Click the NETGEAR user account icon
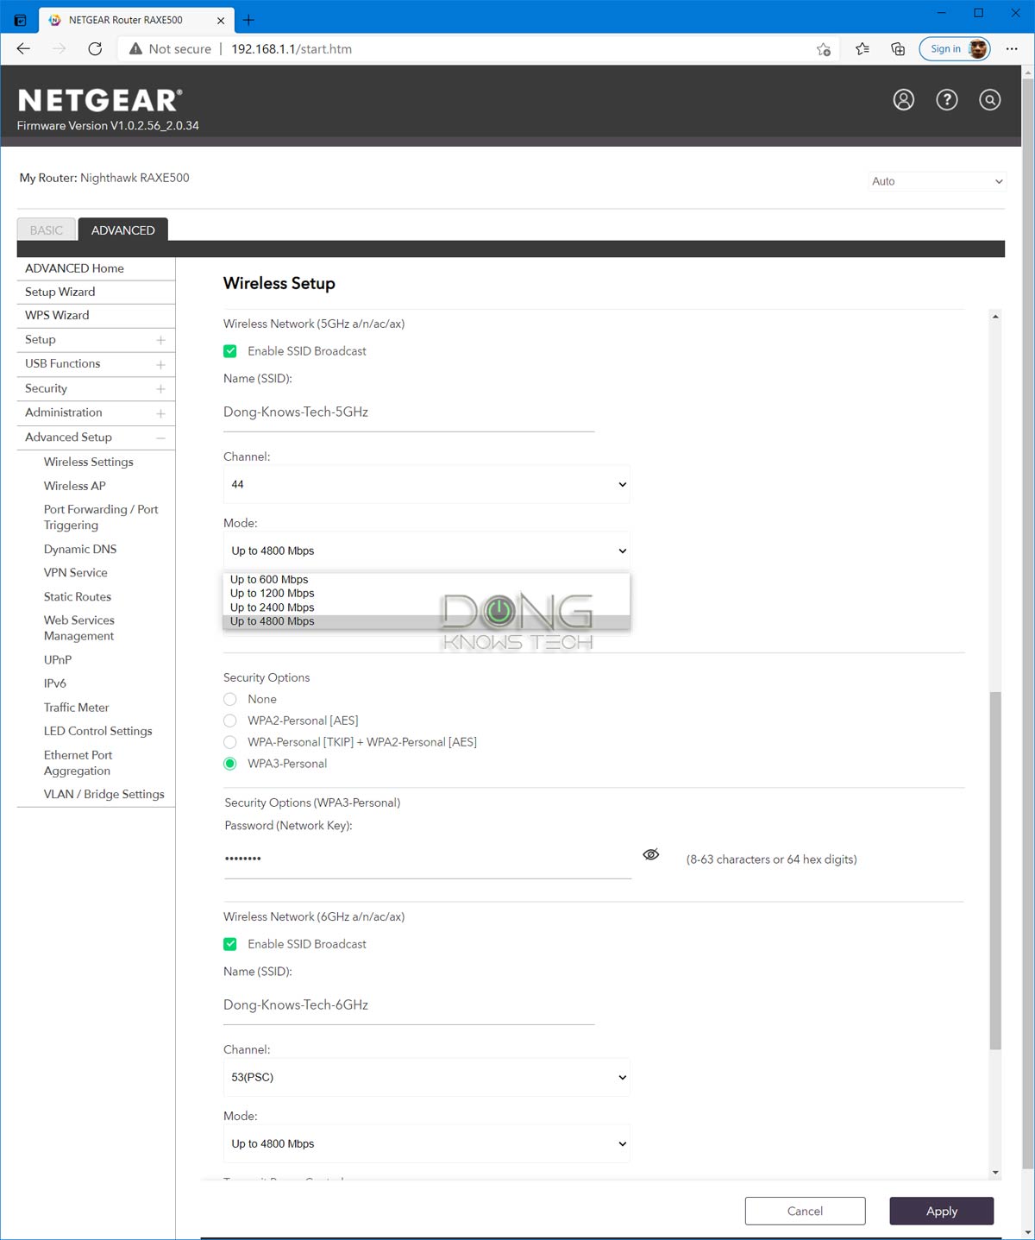 click(x=903, y=100)
